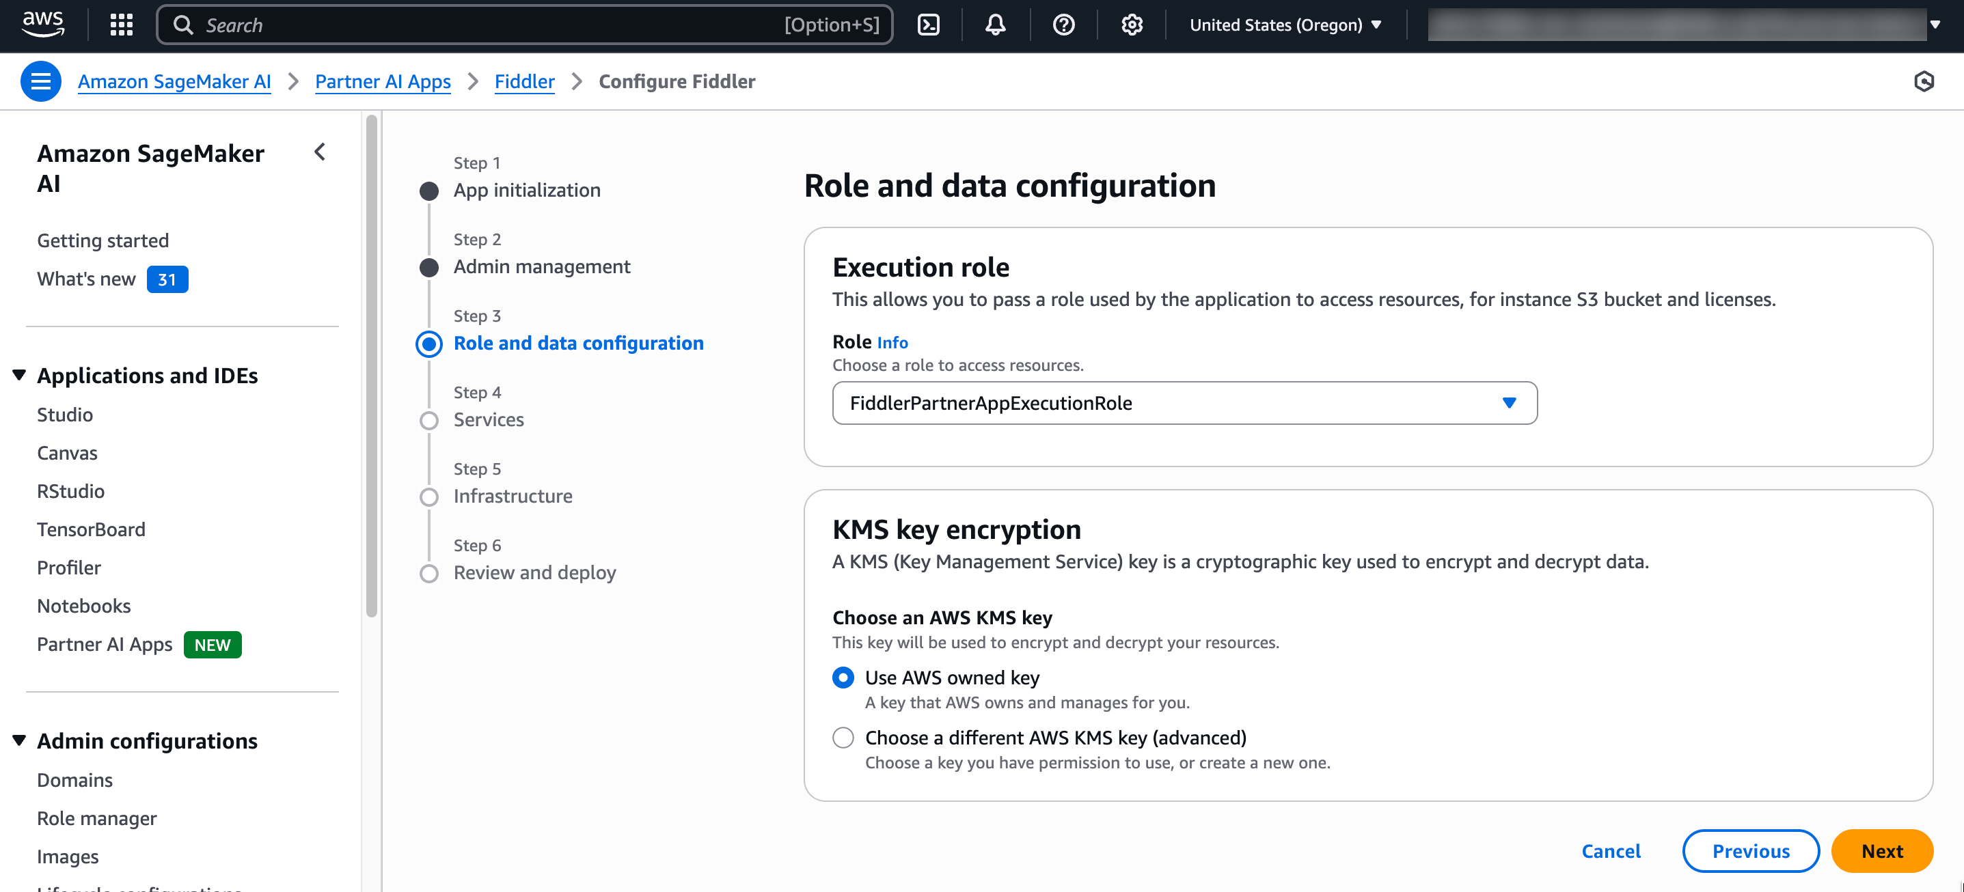Launch CloudShell from the top bar
The width and height of the screenshot is (1964, 892).
[x=929, y=25]
